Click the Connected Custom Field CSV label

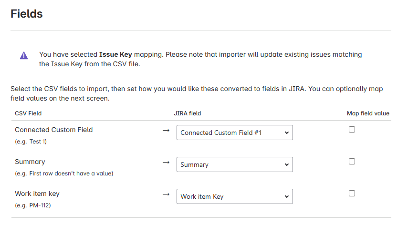pyautogui.click(x=53, y=130)
